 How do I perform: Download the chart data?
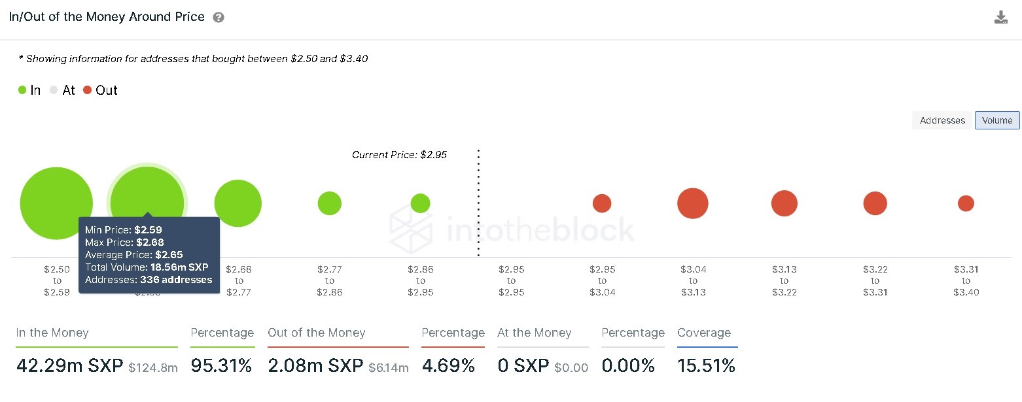coord(1000,18)
